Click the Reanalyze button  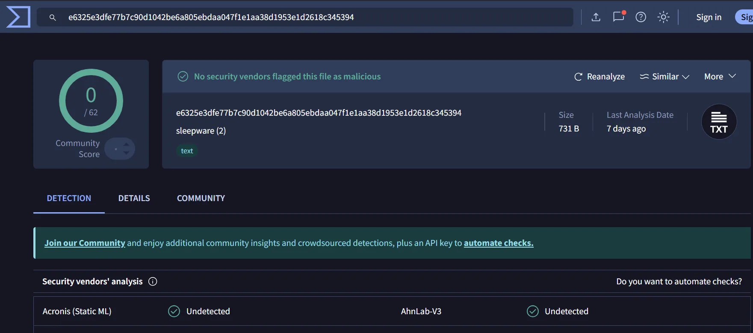pyautogui.click(x=599, y=76)
